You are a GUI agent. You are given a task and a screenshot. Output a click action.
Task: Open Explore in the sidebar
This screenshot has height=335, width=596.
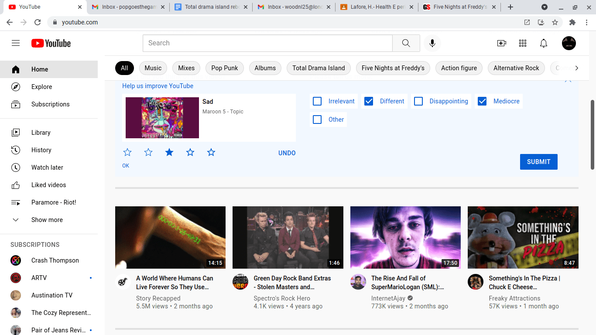[49, 87]
